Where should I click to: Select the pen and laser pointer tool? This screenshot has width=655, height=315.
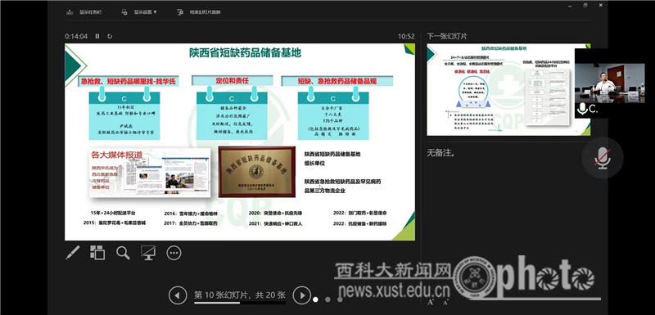coord(73,253)
